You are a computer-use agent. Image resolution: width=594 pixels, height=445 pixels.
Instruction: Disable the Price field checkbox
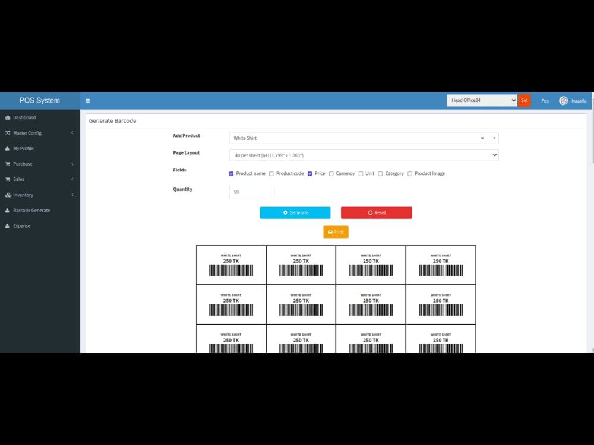[x=310, y=173]
